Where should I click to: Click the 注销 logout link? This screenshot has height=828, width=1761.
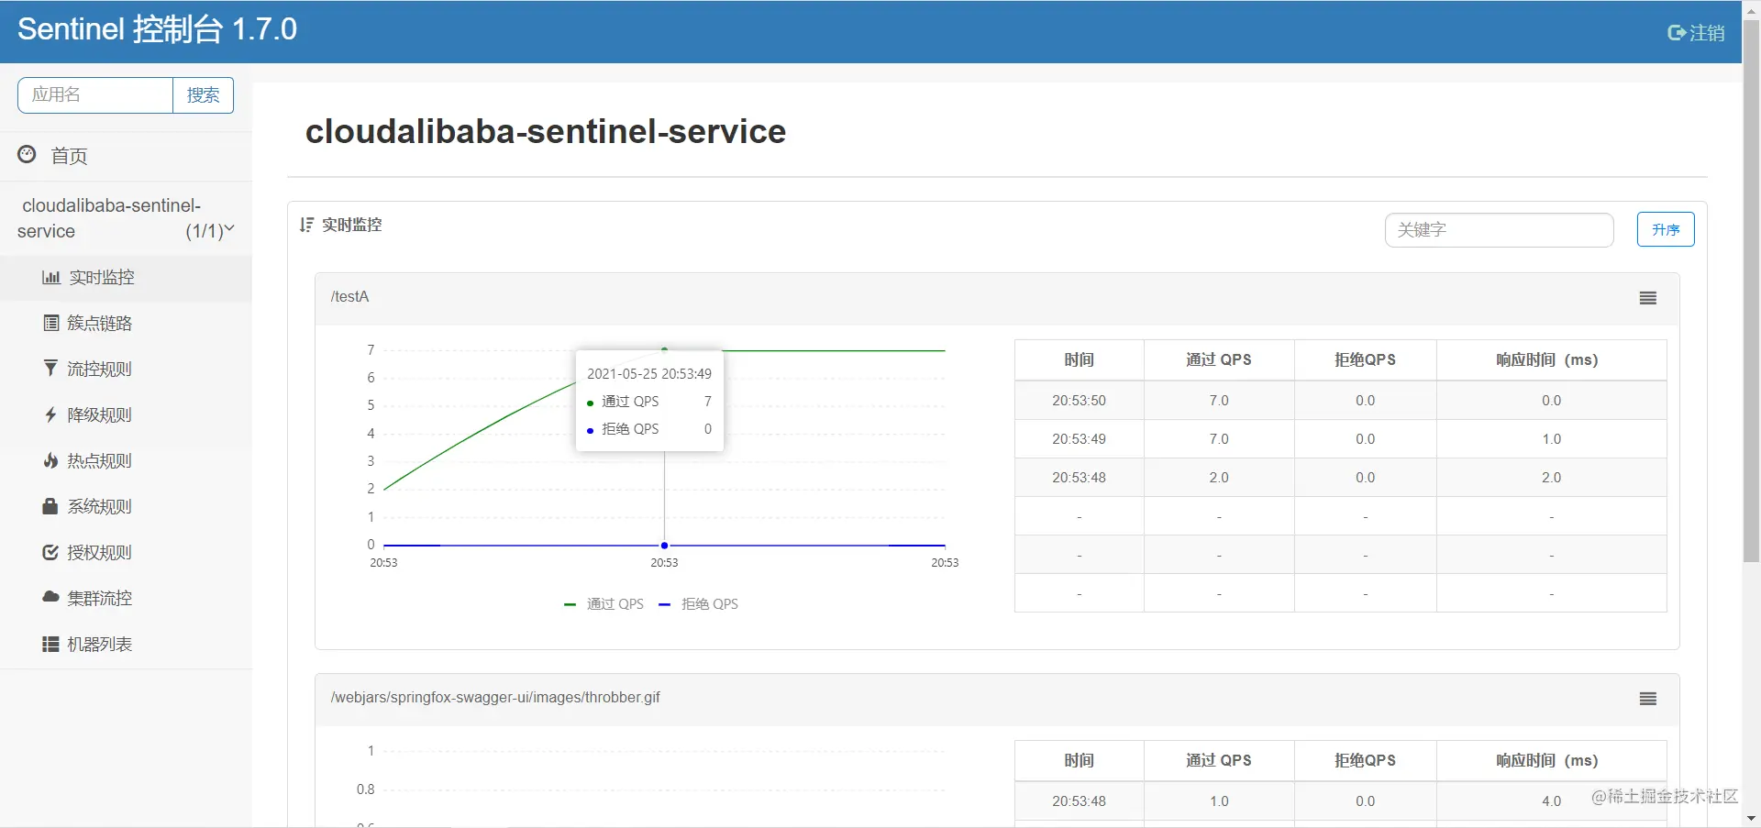click(1696, 33)
